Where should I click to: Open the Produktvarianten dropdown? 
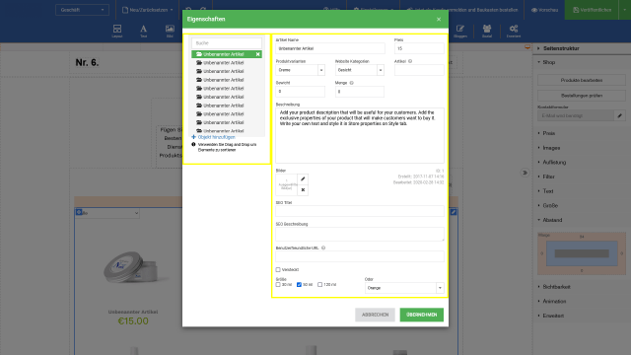tap(300, 70)
